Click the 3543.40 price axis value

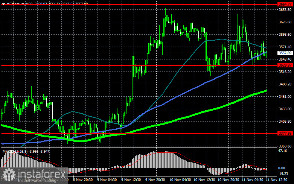[x=285, y=59]
